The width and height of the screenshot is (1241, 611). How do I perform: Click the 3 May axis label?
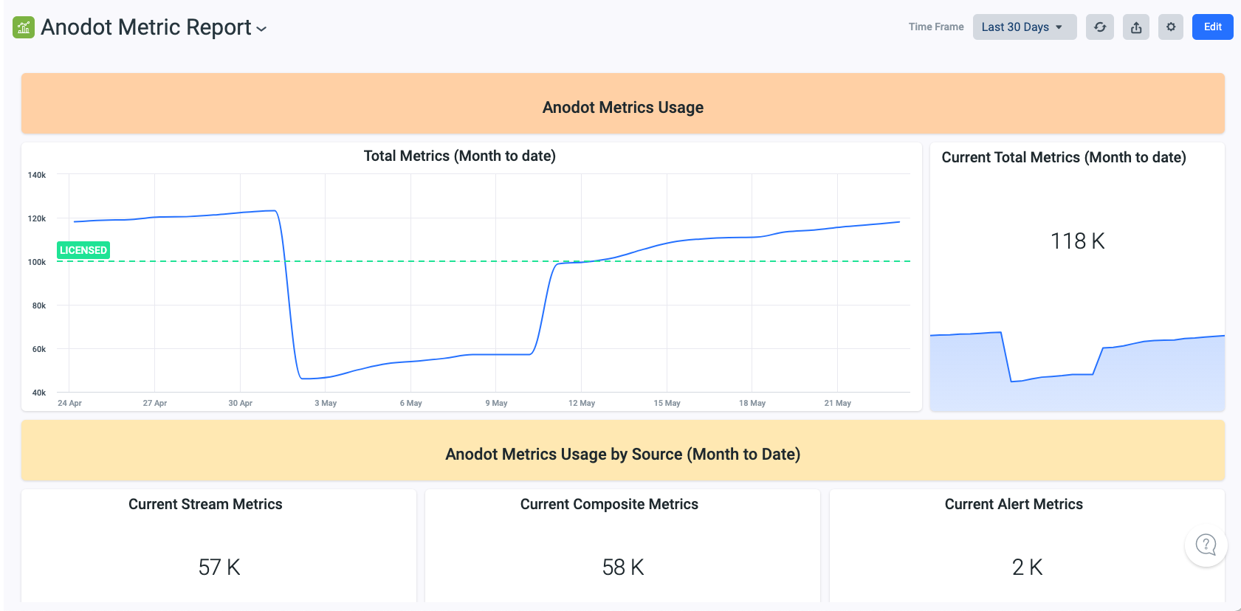pyautogui.click(x=326, y=403)
